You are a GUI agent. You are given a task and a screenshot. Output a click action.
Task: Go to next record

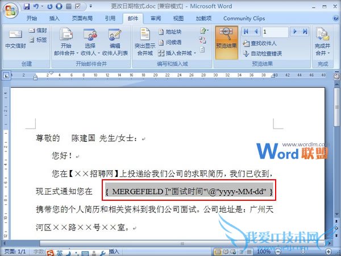294,32
